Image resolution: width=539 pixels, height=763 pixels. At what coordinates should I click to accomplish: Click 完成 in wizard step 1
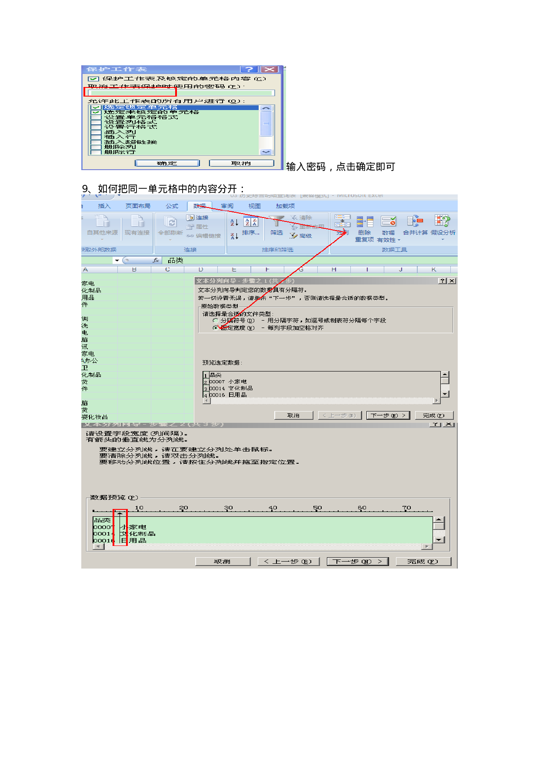[x=434, y=415]
